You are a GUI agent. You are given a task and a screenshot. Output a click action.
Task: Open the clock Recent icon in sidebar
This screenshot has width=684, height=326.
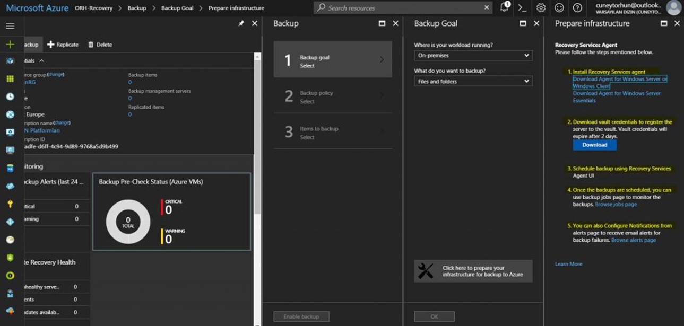[x=10, y=96]
